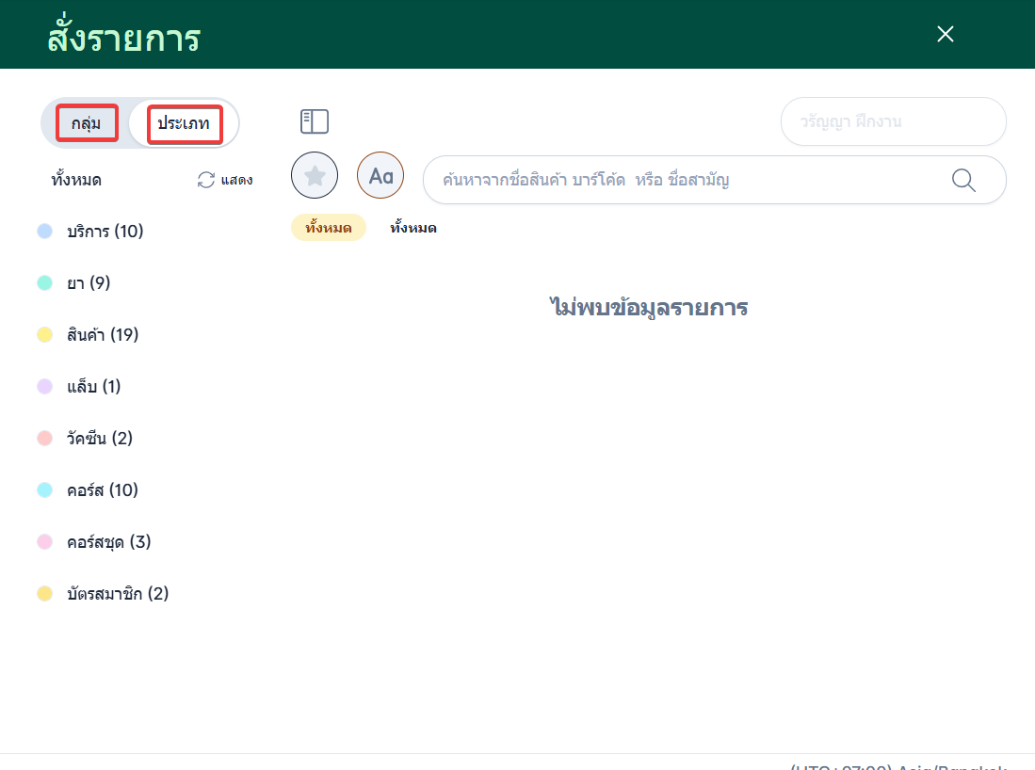Select ทั้งหมด in the left category list

[76, 180]
